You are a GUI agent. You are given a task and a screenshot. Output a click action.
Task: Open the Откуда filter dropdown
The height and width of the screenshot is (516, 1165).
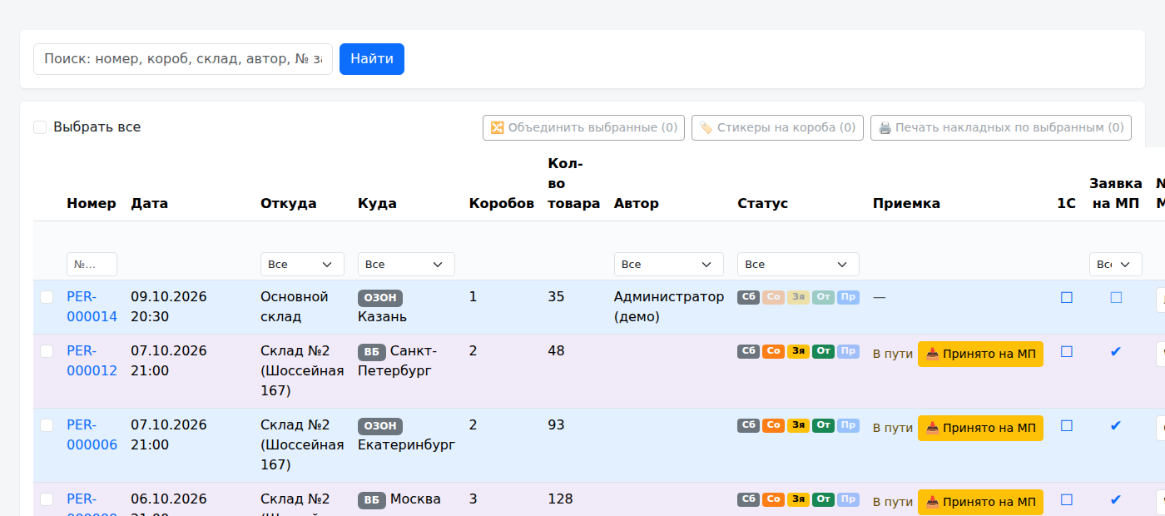tap(302, 264)
